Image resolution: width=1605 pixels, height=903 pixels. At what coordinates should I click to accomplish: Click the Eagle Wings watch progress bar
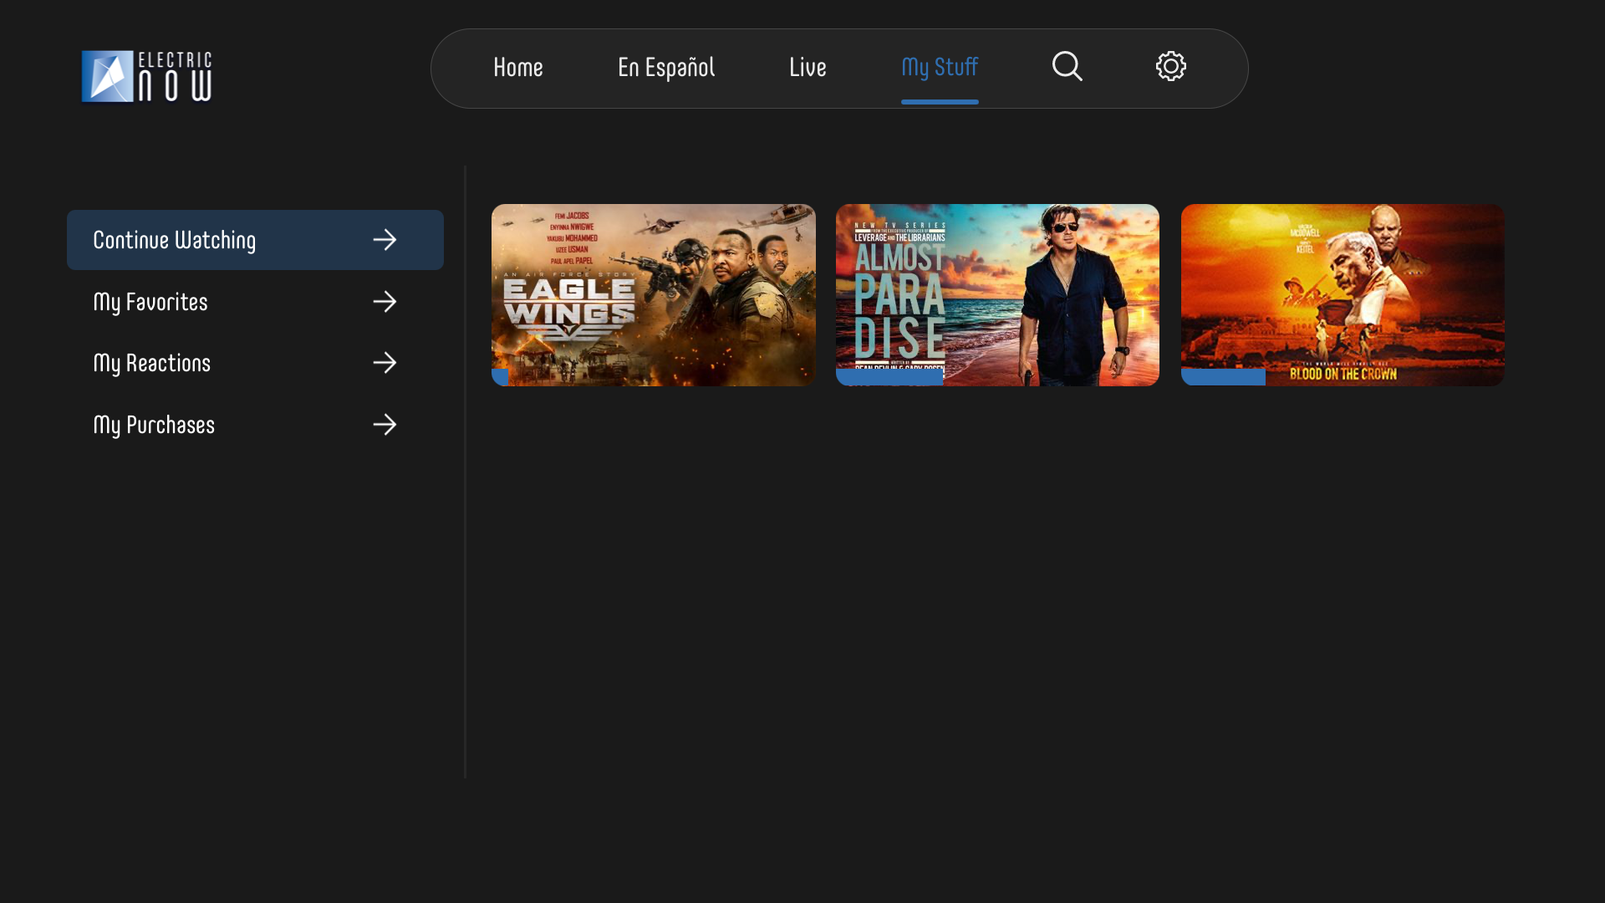pyautogui.click(x=500, y=378)
